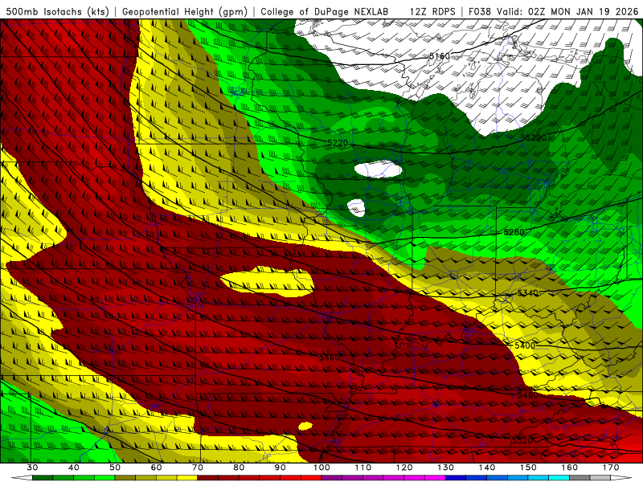Click the 'F038' forecast hour label
Image resolution: width=643 pixels, height=482 pixels.
pos(480,11)
